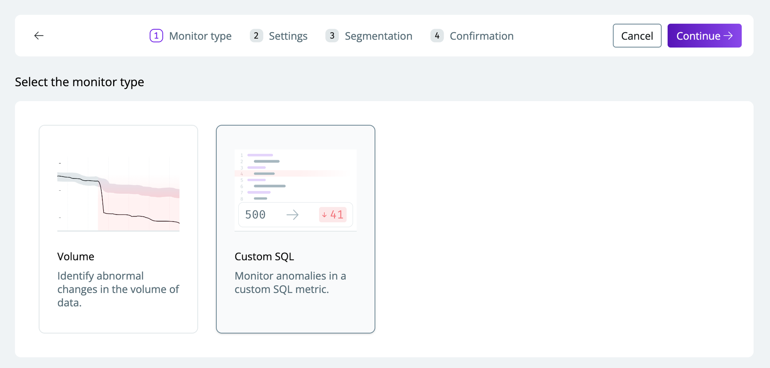Image resolution: width=770 pixels, height=368 pixels.
Task: Switch to the Confirmation step
Action: (482, 36)
